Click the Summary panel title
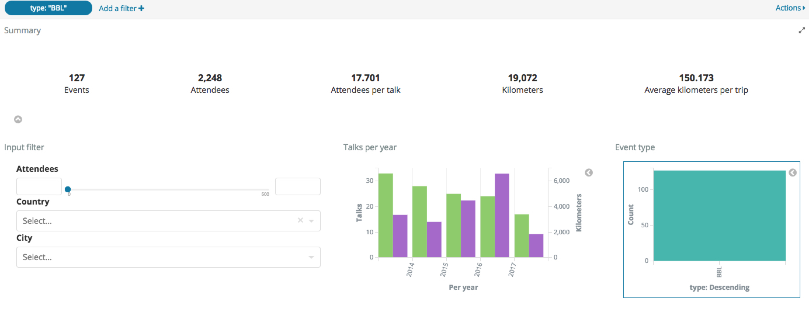This screenshot has height=315, width=809. pyautogui.click(x=22, y=30)
